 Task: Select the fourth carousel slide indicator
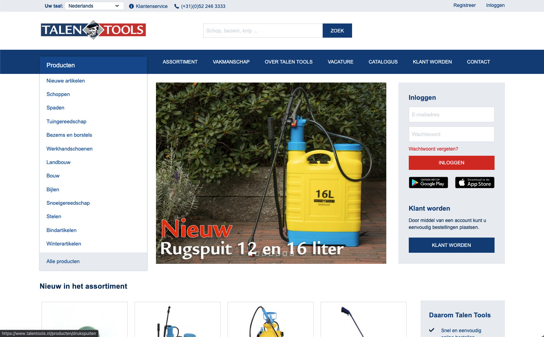[x=271, y=253]
